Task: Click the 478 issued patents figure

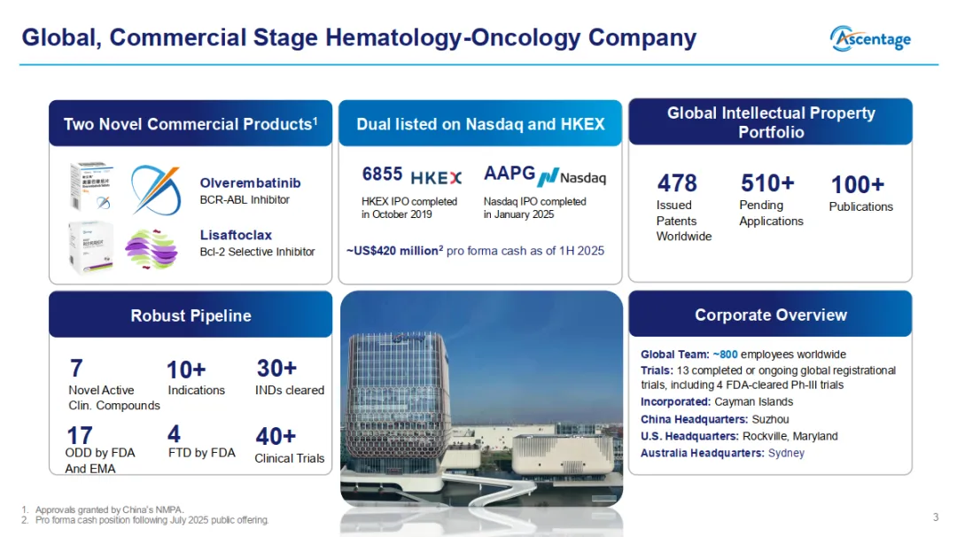Action: [677, 183]
